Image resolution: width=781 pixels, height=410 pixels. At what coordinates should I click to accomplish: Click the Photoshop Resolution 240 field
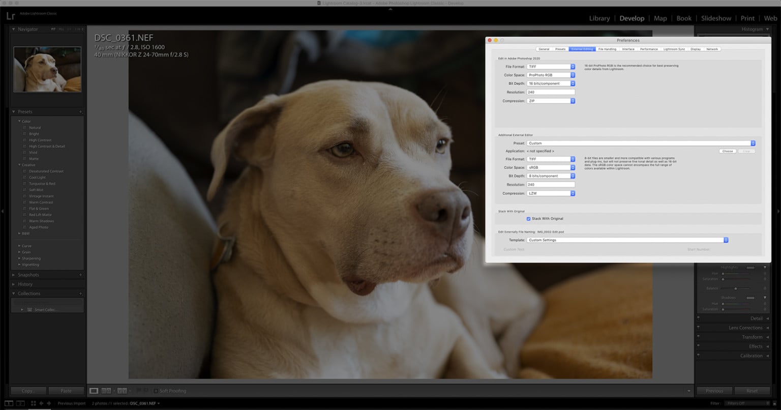(x=551, y=92)
